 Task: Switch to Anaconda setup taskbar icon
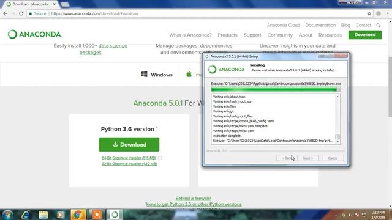(x=115, y=215)
